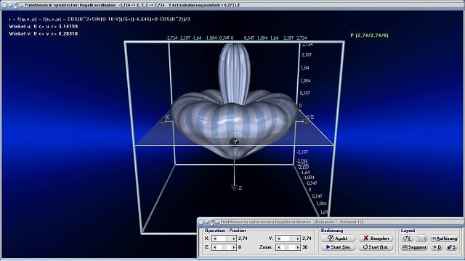Screen dimensions: 465x261
Task: Click the Segment layout button
Action: tap(414, 247)
